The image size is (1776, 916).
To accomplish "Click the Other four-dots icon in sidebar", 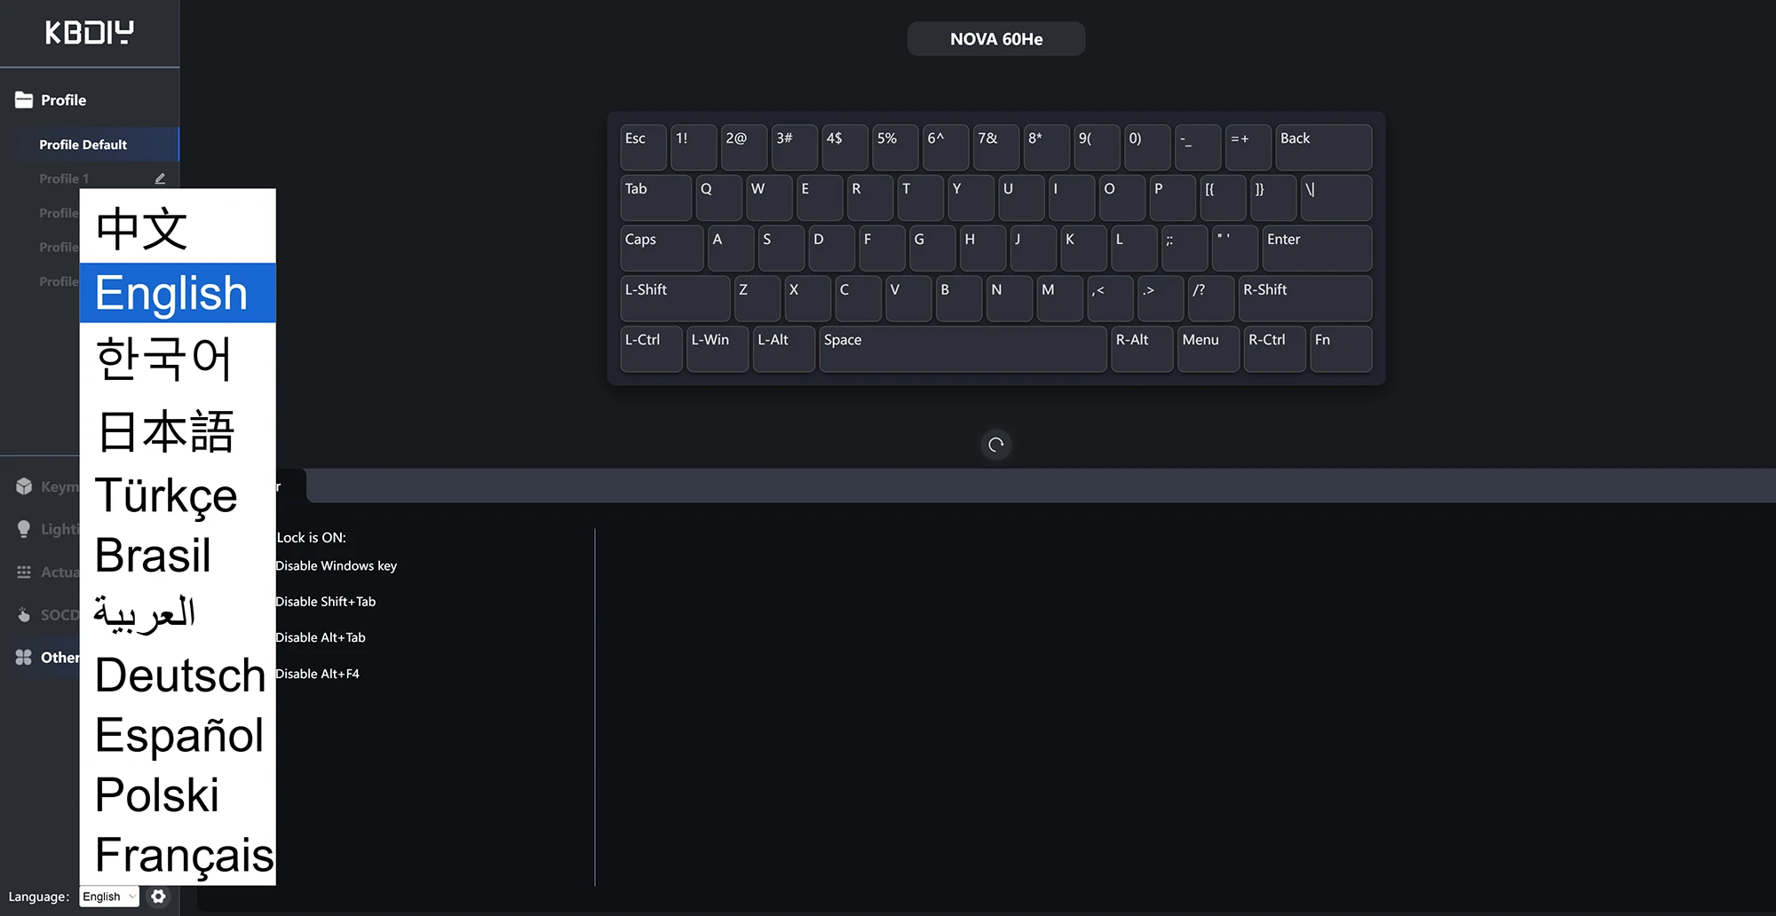I will click(24, 658).
